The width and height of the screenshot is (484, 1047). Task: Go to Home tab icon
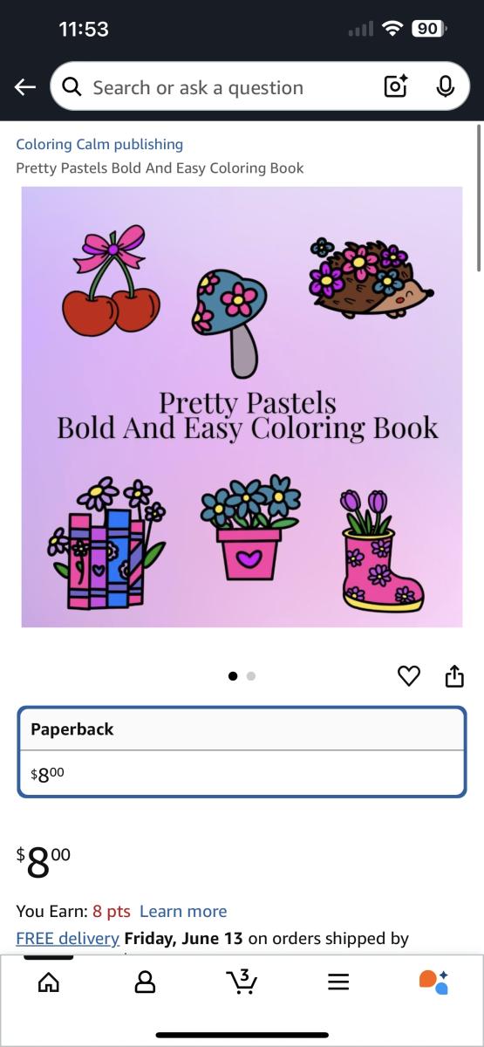[50, 982]
